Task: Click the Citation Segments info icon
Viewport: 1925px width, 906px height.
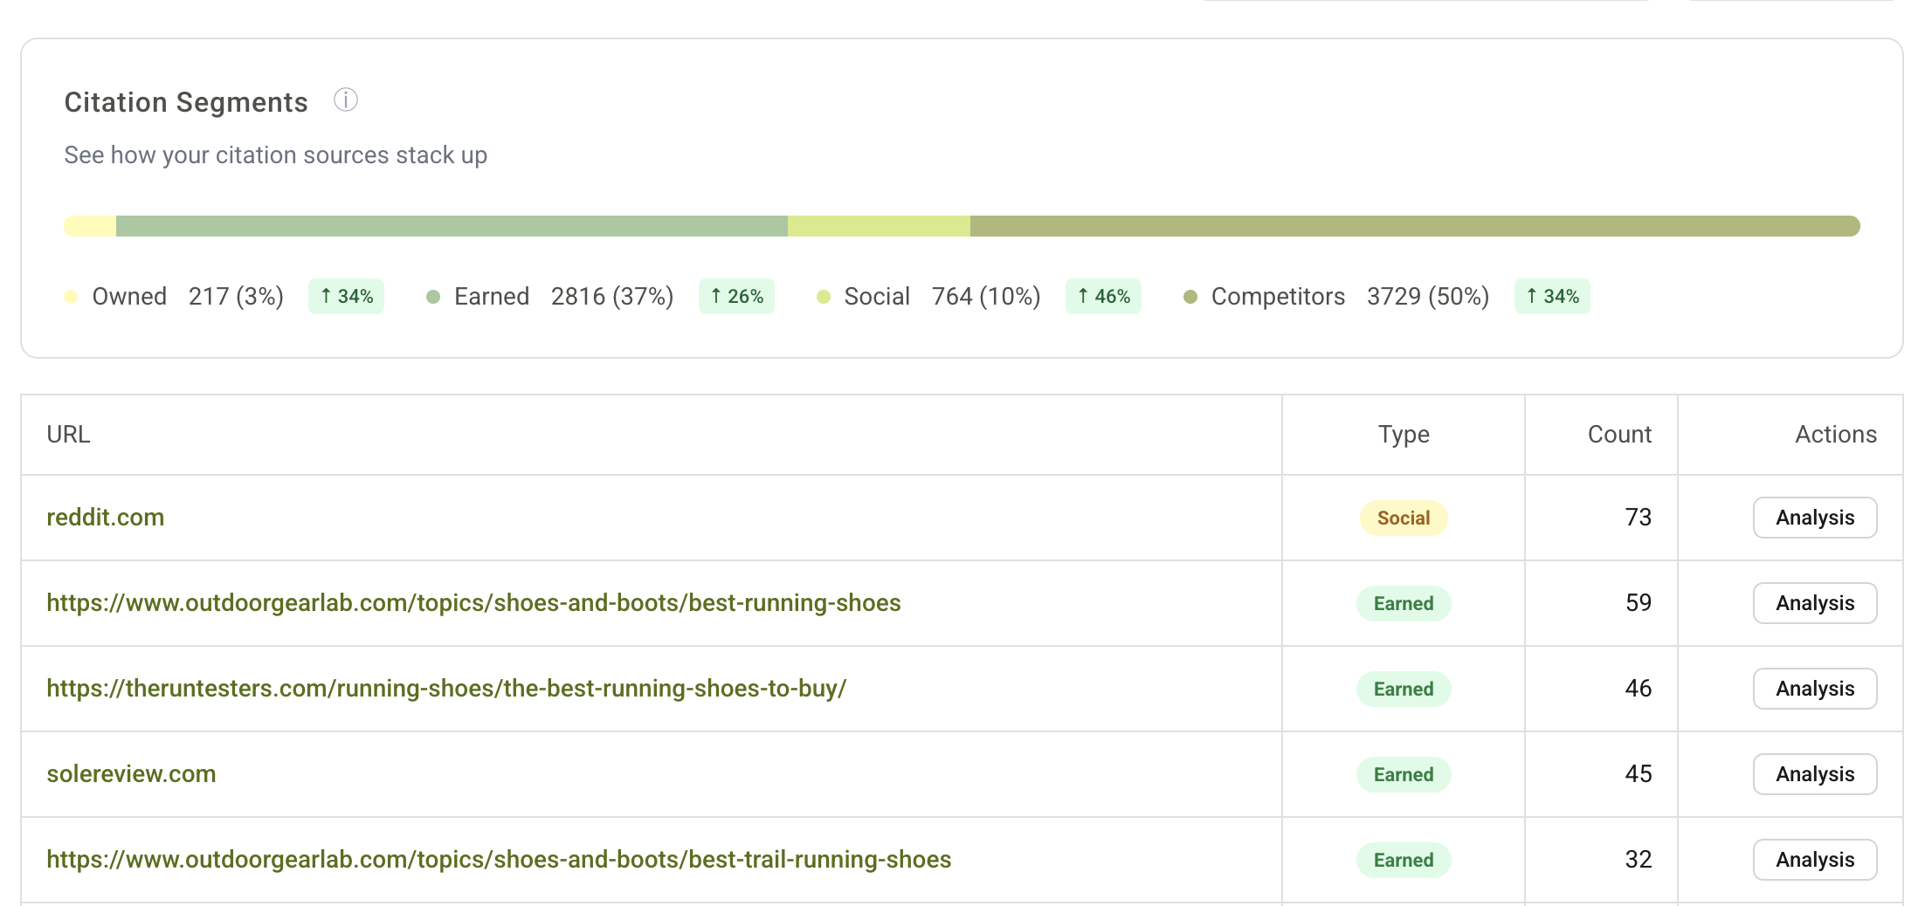Action: click(x=346, y=100)
